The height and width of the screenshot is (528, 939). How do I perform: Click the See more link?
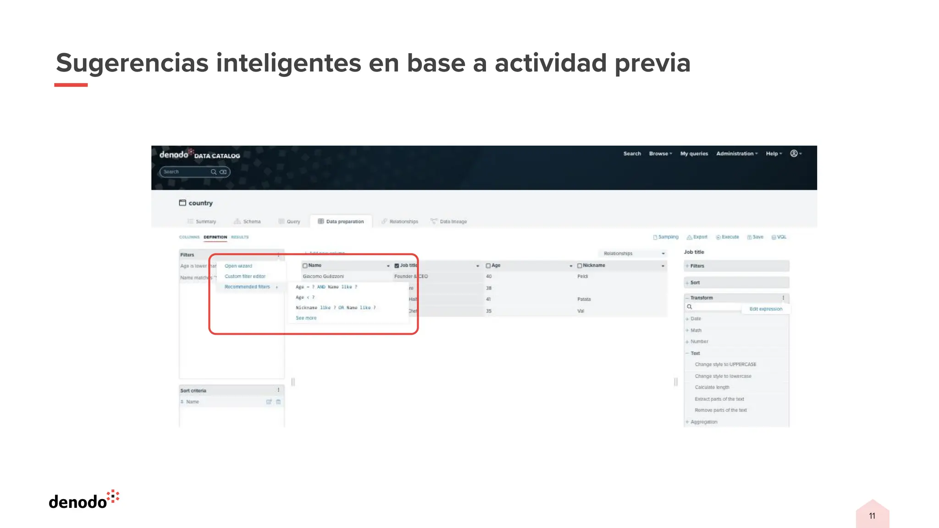pos(306,318)
